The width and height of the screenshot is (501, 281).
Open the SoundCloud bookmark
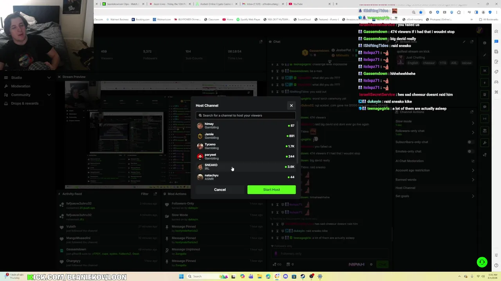(x=302, y=20)
